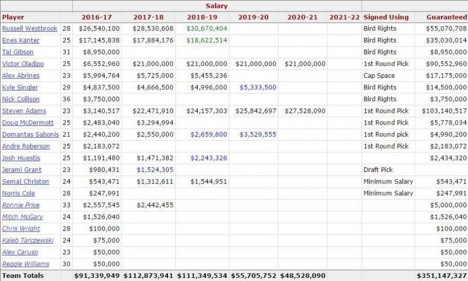Open Ronnie Price player link
468x281 pixels.
pos(21,205)
